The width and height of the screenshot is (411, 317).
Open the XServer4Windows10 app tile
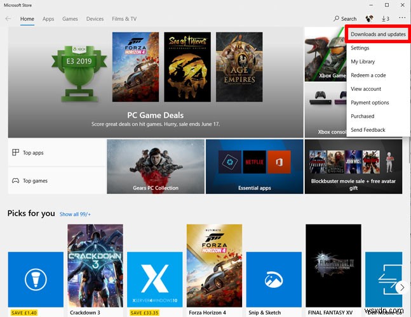click(154, 280)
